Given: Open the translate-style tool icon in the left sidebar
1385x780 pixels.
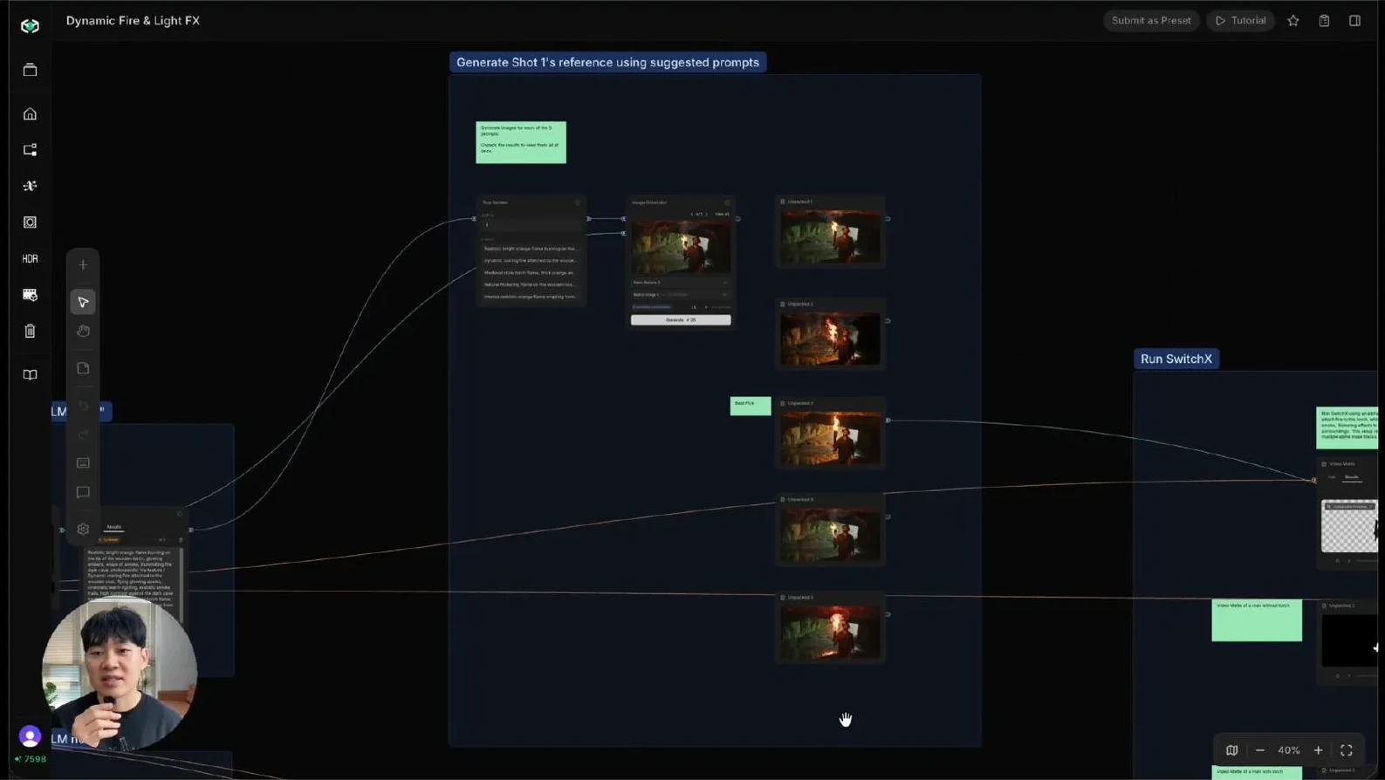Looking at the screenshot, I should click(30, 186).
